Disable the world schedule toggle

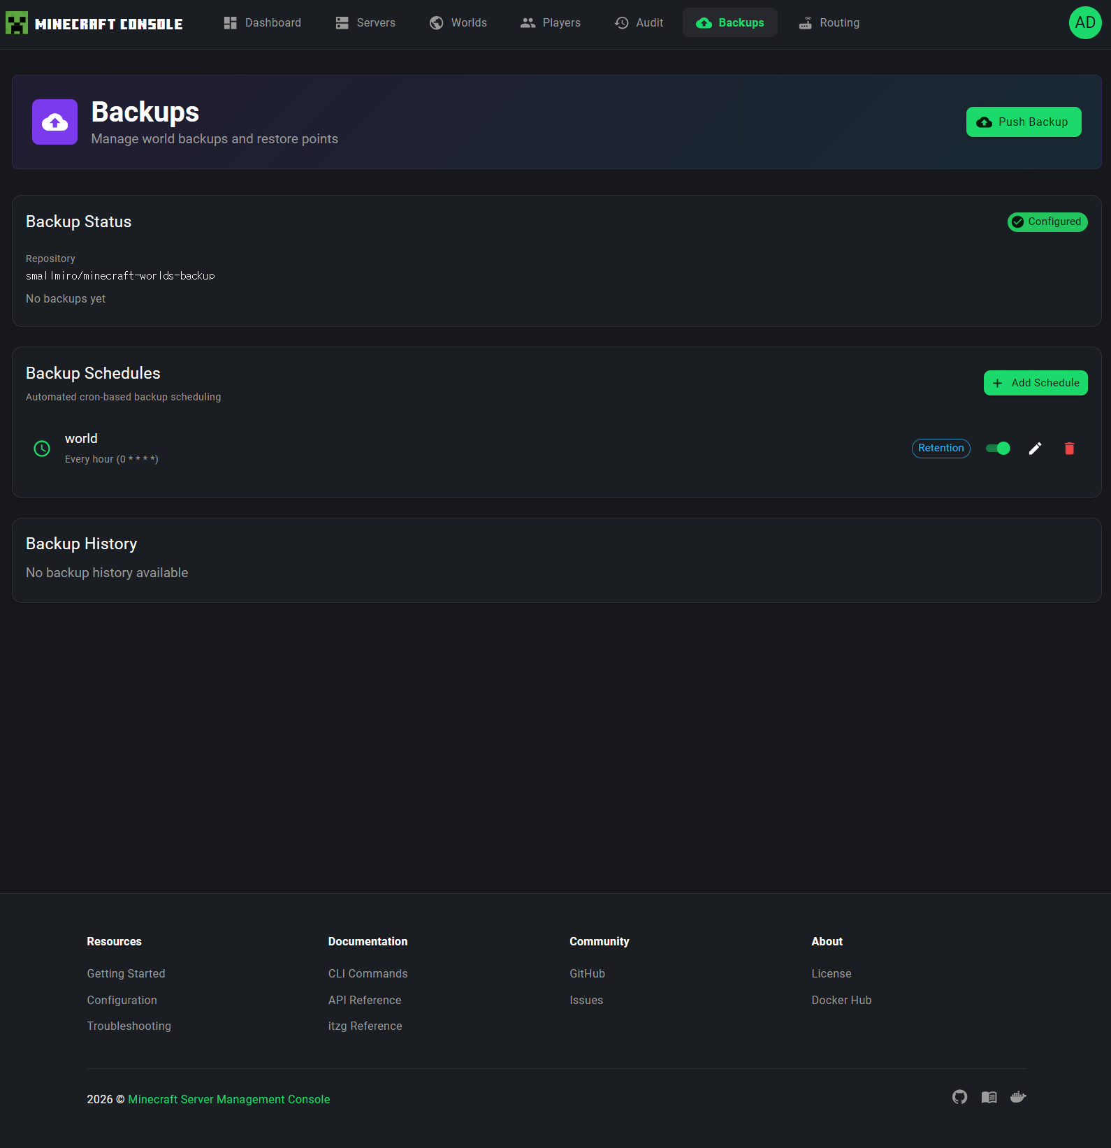pyautogui.click(x=998, y=449)
